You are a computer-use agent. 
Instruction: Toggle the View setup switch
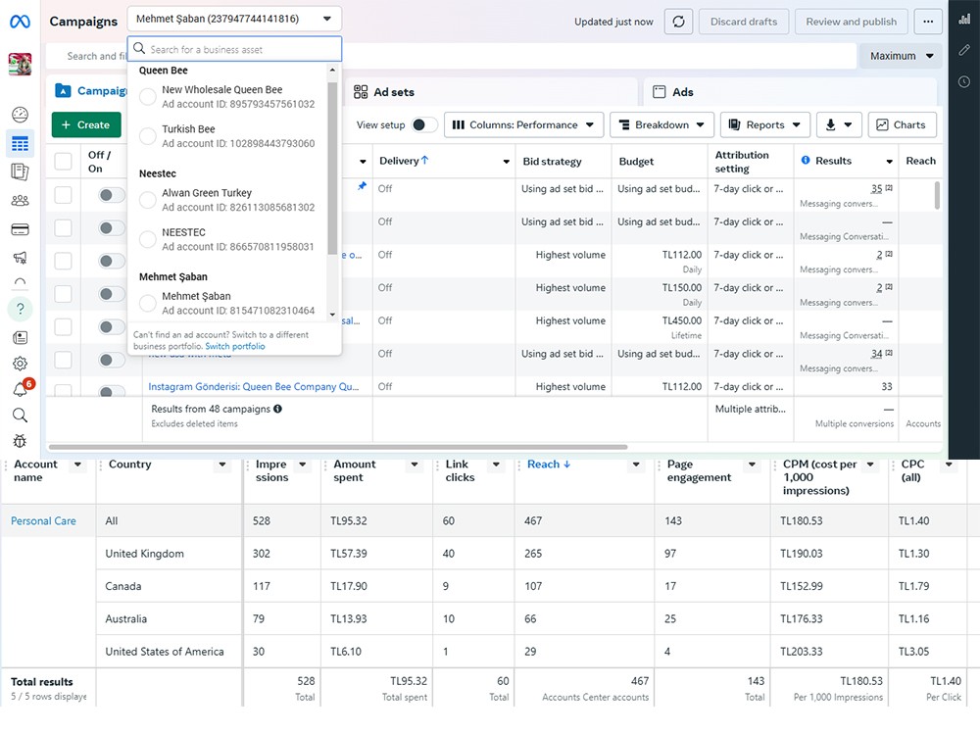tap(424, 125)
